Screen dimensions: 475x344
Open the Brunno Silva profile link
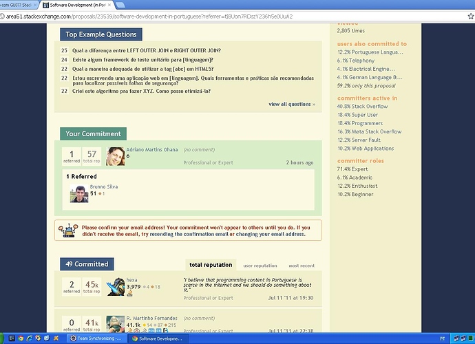coord(104,186)
